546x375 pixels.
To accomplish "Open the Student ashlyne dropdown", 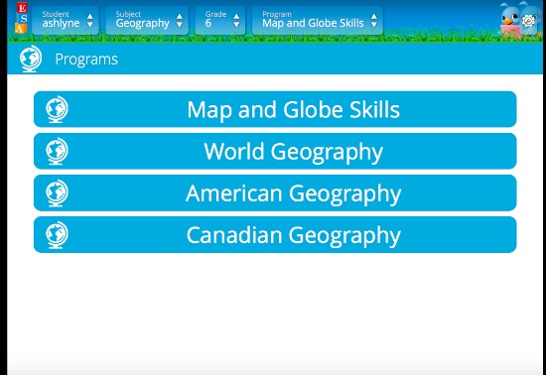I will click(x=66, y=20).
